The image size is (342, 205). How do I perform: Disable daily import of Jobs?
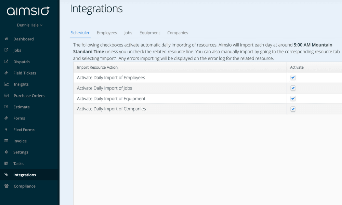pos(293,88)
